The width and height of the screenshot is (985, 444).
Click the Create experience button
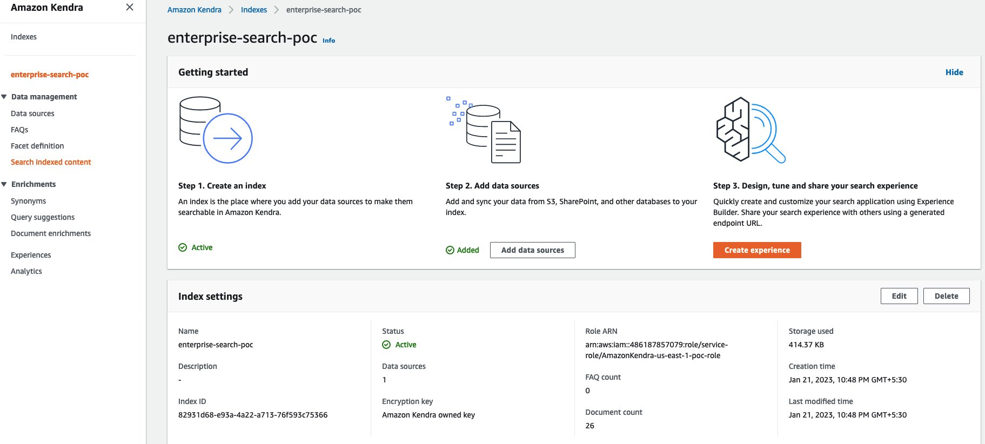tap(757, 250)
